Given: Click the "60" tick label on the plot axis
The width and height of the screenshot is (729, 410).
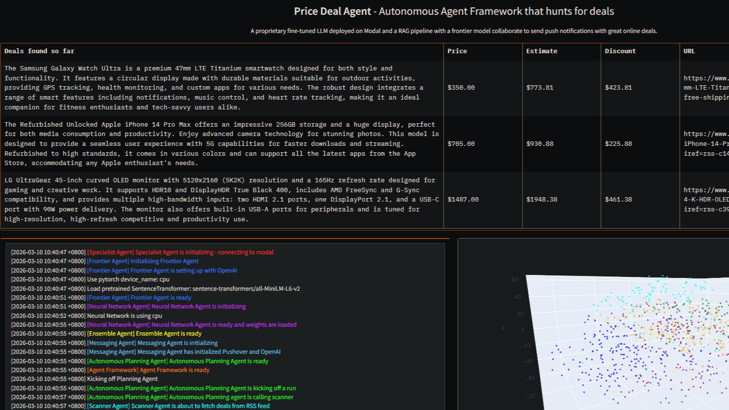Looking at the screenshot, I should click(x=515, y=280).
